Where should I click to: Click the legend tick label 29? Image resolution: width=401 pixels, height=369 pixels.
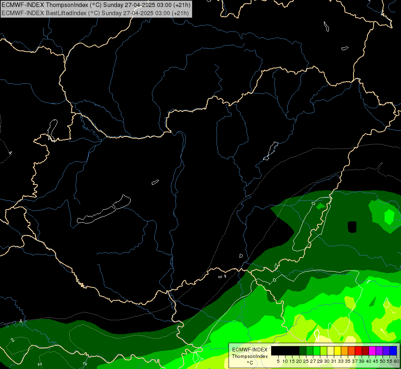click(x=320, y=361)
